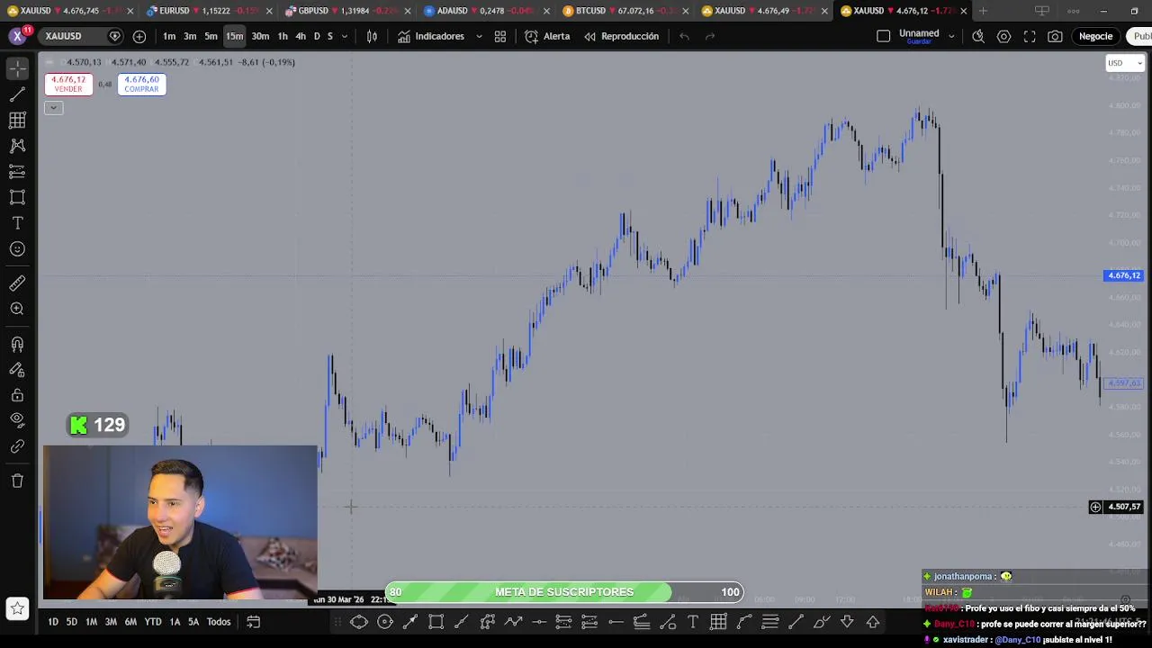1152x648 pixels.
Task: Open the Gann and Fibonacci tools
Action: point(17,120)
